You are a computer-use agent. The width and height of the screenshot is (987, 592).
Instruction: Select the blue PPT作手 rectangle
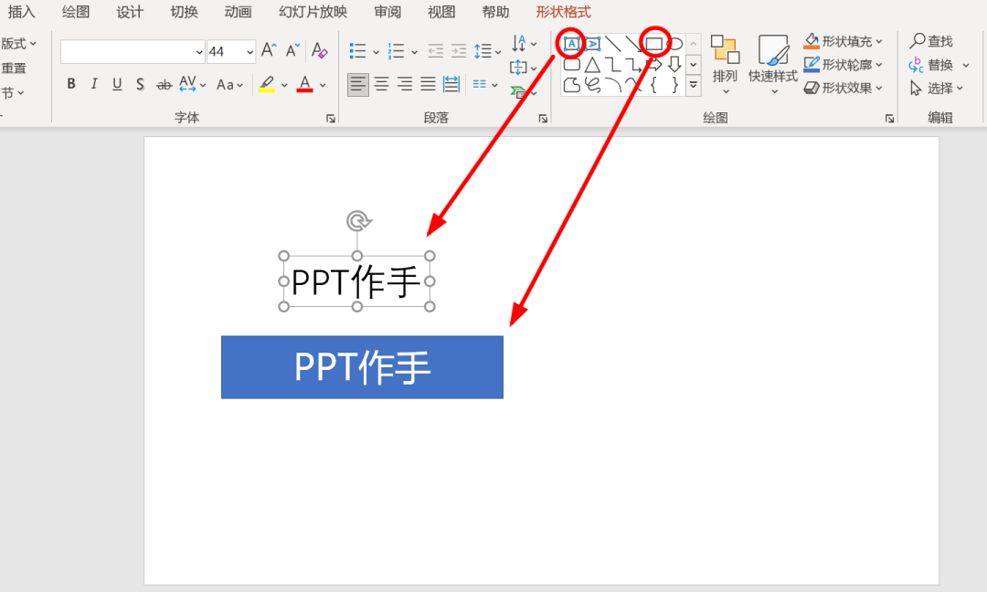(362, 366)
